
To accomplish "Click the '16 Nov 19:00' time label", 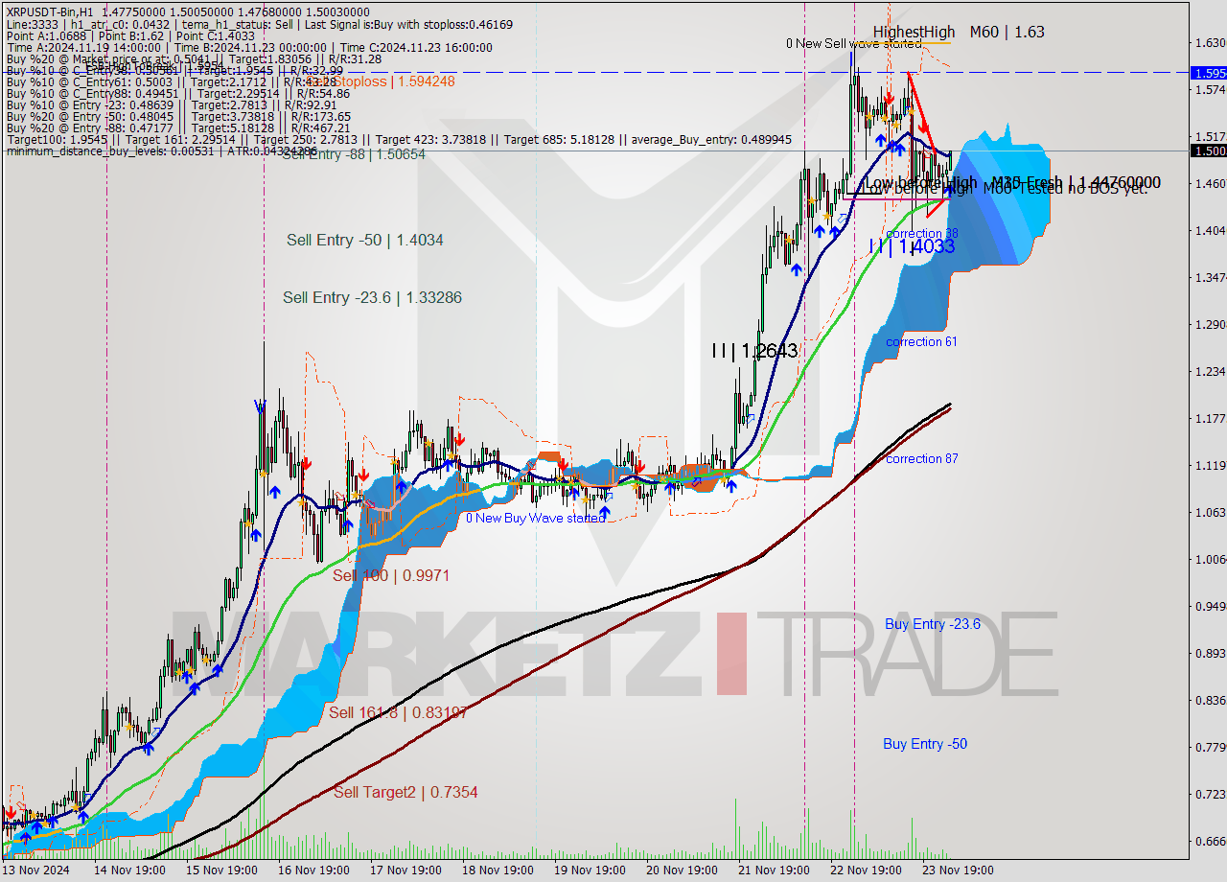I will [314, 870].
